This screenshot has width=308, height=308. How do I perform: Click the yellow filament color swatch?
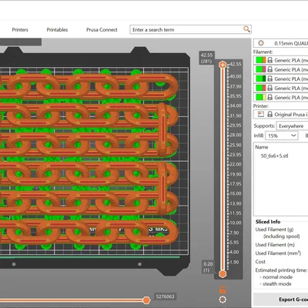point(261,97)
